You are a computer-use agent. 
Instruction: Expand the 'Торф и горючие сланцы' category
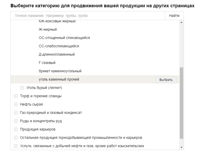[16, 96]
